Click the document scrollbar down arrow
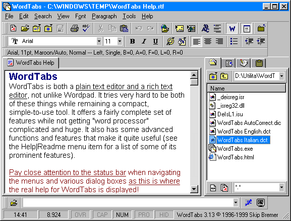 click(194, 189)
